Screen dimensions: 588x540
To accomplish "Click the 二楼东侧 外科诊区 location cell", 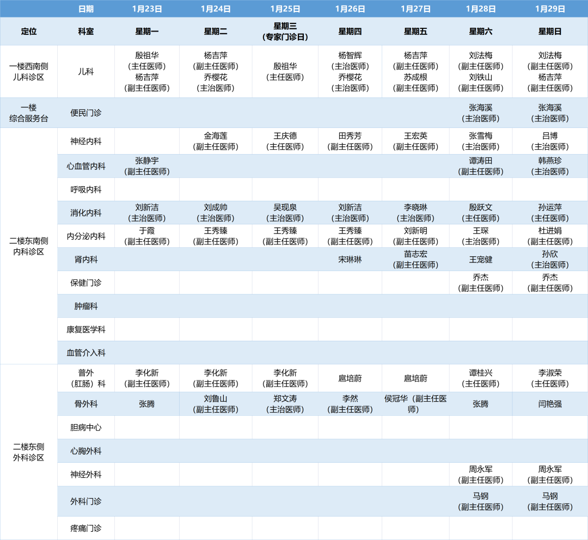I will 29,452.
